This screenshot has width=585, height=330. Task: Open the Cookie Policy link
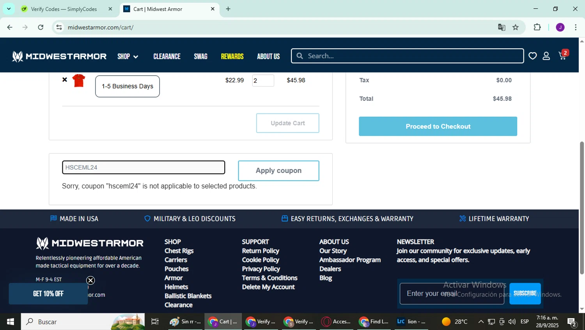tap(261, 260)
